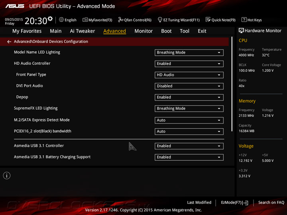The image size is (287, 215).
Task: Open Ai Tweaker tab
Action: click(x=83, y=31)
